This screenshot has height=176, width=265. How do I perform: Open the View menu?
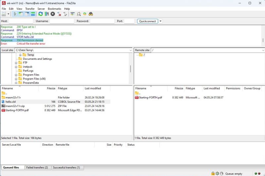[x=19, y=9]
